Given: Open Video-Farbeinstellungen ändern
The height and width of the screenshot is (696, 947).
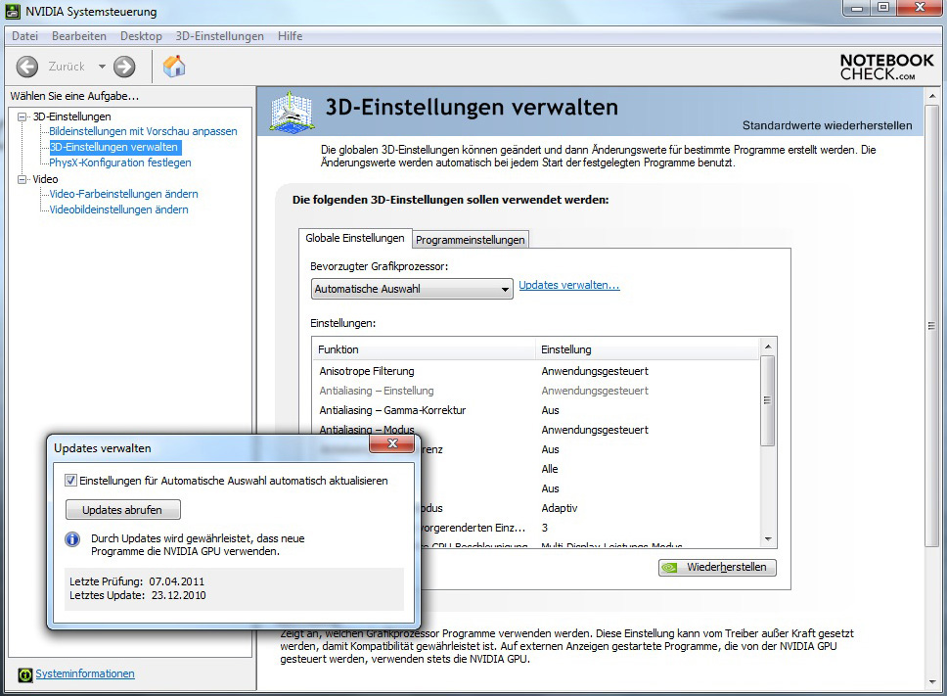Looking at the screenshot, I should pos(124,194).
